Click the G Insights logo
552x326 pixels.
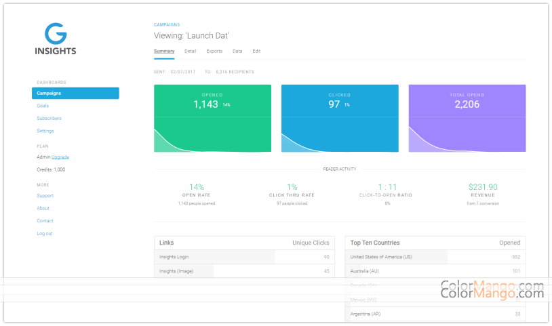click(x=56, y=39)
